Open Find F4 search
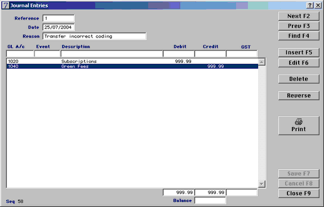 coord(299,36)
